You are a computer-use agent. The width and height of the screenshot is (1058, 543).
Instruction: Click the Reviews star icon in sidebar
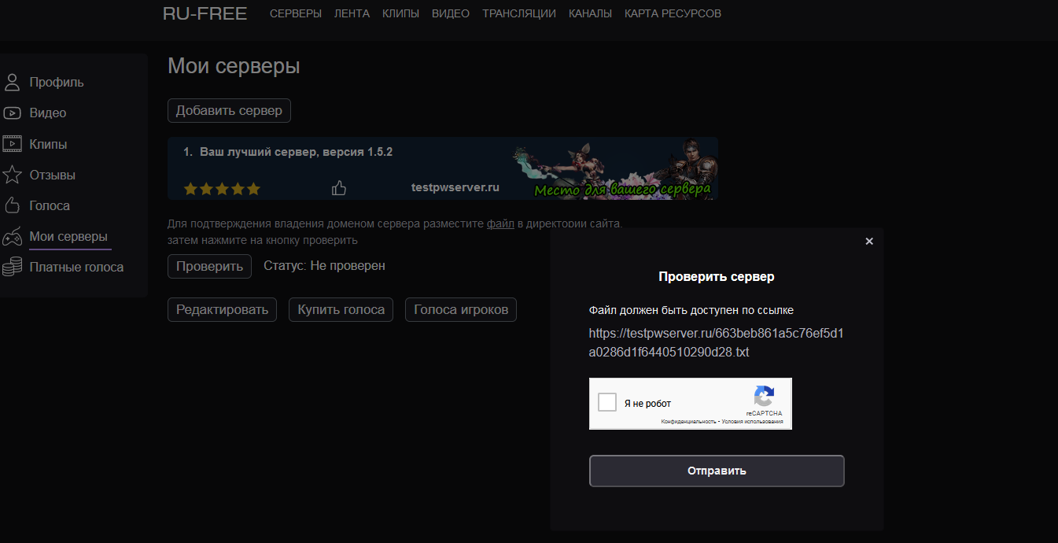coord(12,175)
